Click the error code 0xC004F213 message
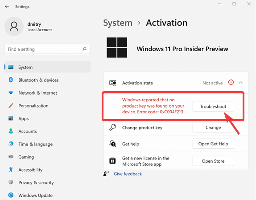Viewport: 256px width, 200px height. (153, 106)
